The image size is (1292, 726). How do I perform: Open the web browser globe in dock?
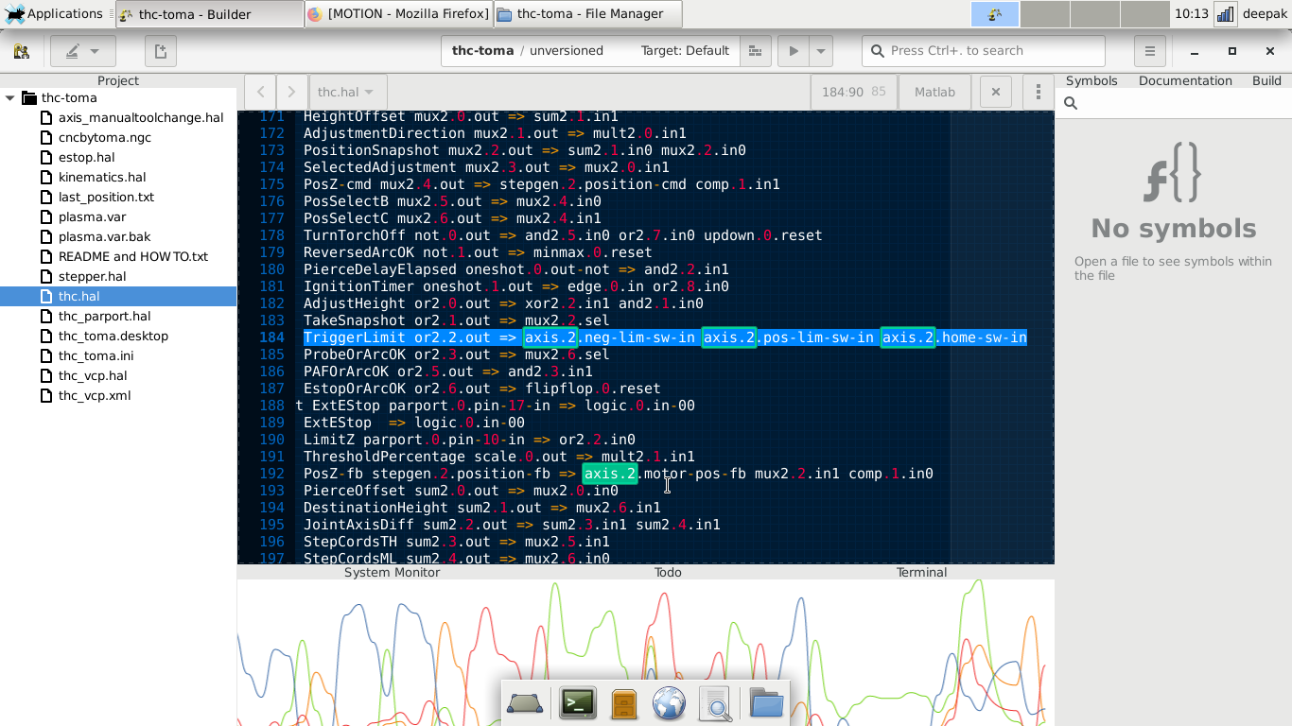(669, 703)
